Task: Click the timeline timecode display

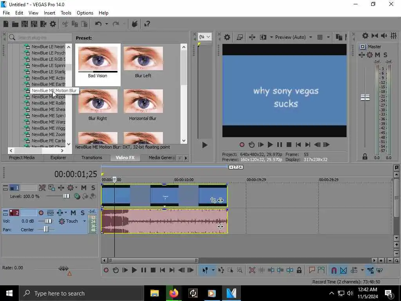Action: [x=76, y=174]
